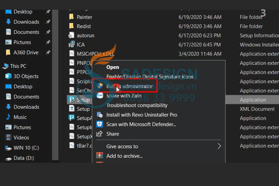This screenshot has height=186, width=279.
Task: Choose Enable/Disable Digital Signature Icons
Action: click(x=150, y=77)
